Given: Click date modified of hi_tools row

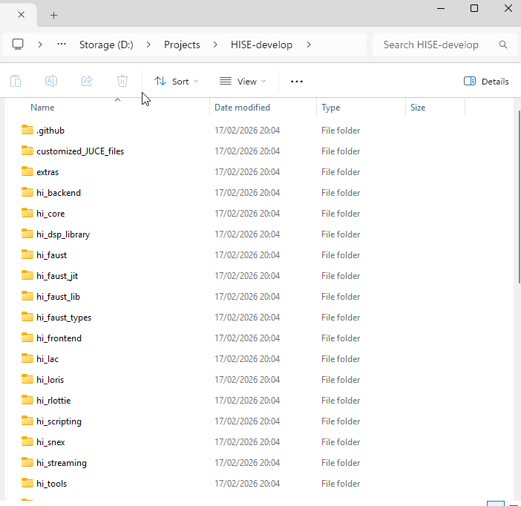Looking at the screenshot, I should click(247, 484).
